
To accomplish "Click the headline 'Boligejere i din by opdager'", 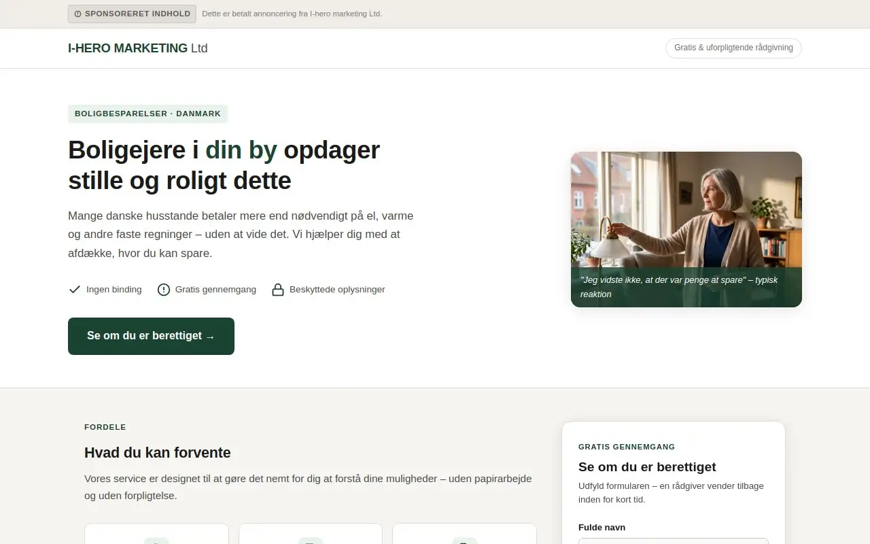I will coord(224,150).
